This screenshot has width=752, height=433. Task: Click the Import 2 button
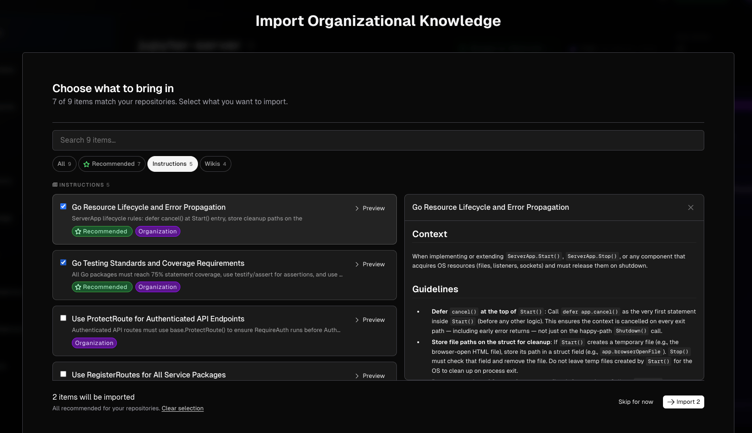pos(683,402)
